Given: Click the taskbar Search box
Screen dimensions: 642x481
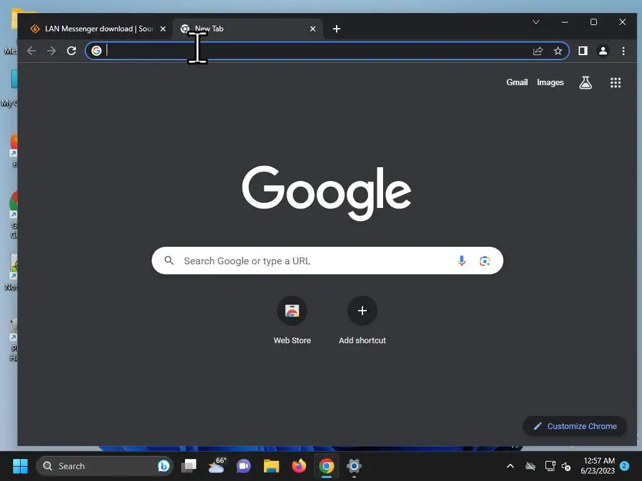Looking at the screenshot, I should [x=105, y=466].
